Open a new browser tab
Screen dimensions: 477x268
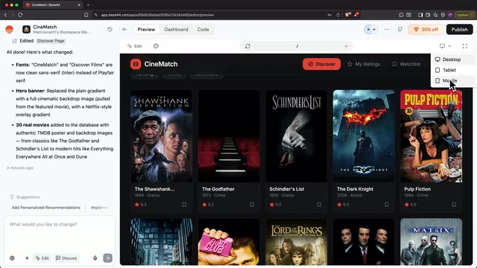click(88, 5)
